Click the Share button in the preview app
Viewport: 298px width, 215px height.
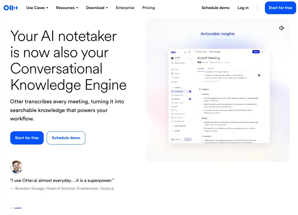(x=256, y=52)
